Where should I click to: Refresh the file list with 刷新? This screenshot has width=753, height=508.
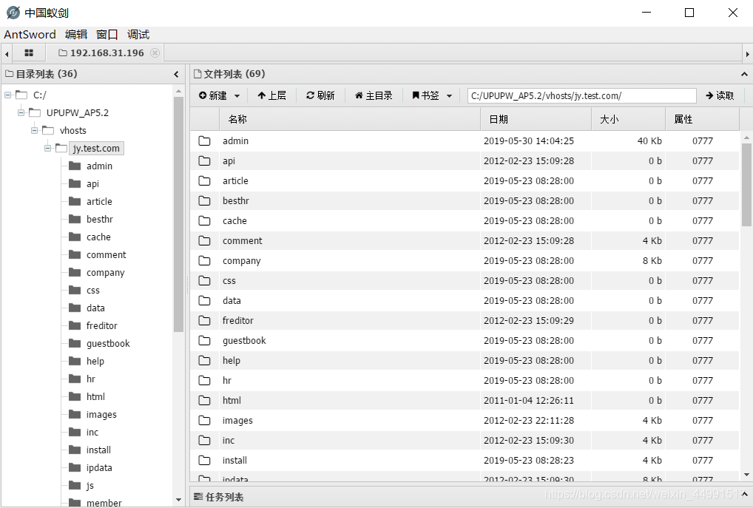(320, 95)
